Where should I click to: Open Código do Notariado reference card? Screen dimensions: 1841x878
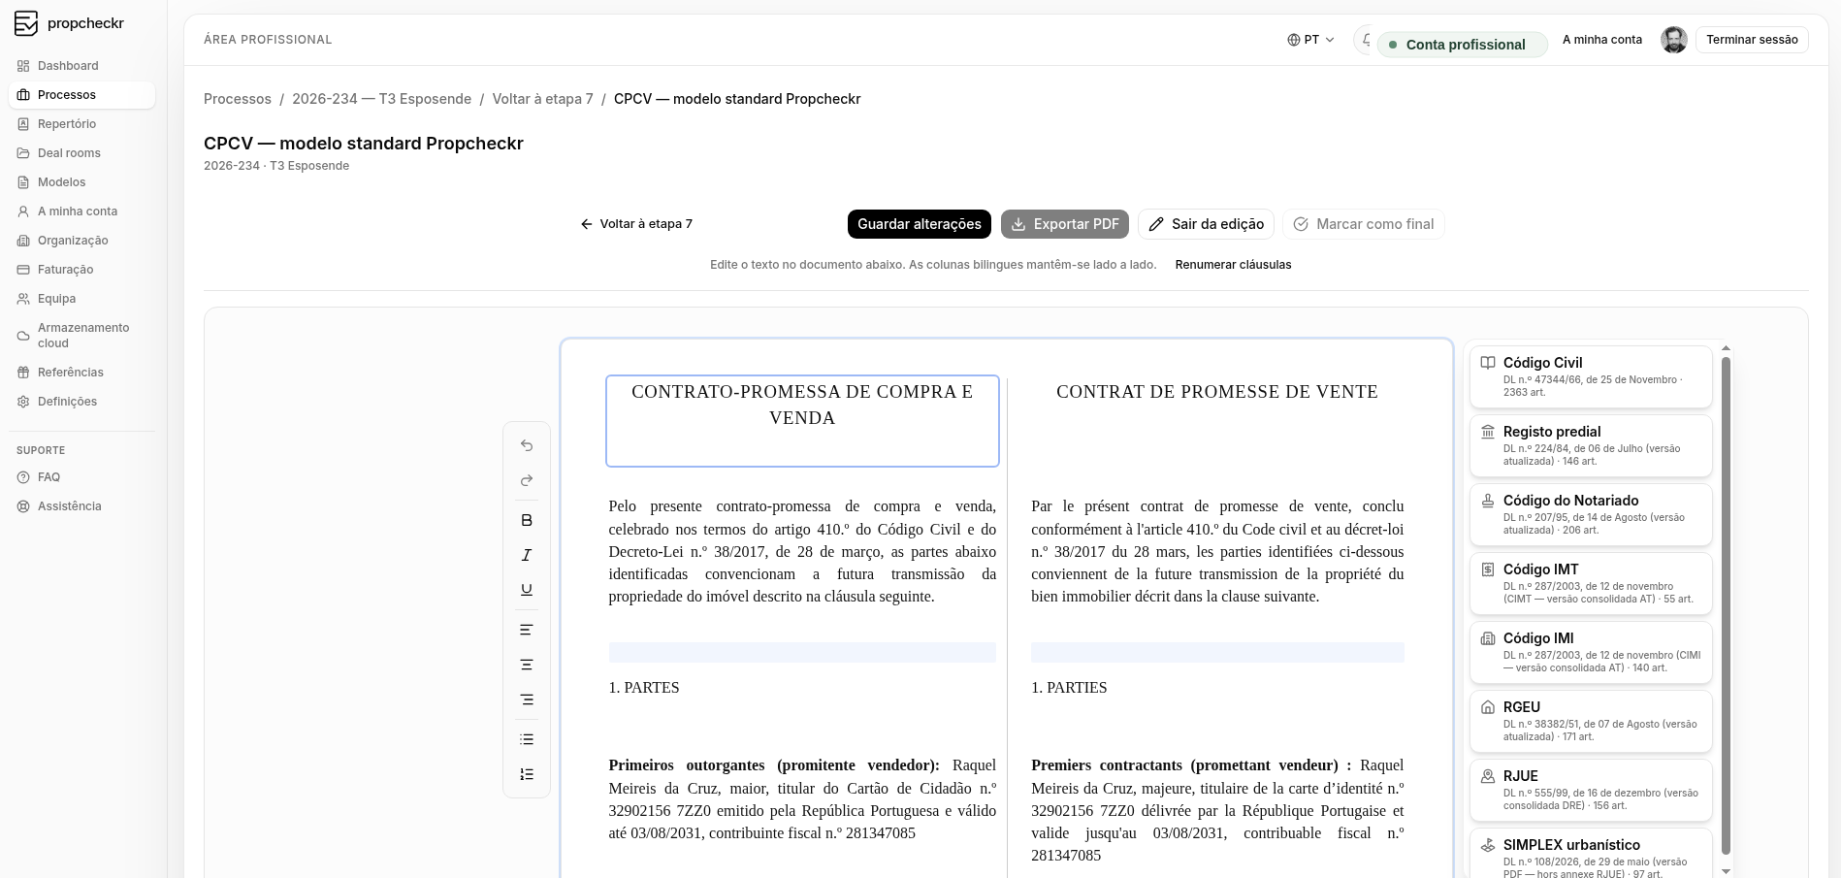(x=1591, y=514)
